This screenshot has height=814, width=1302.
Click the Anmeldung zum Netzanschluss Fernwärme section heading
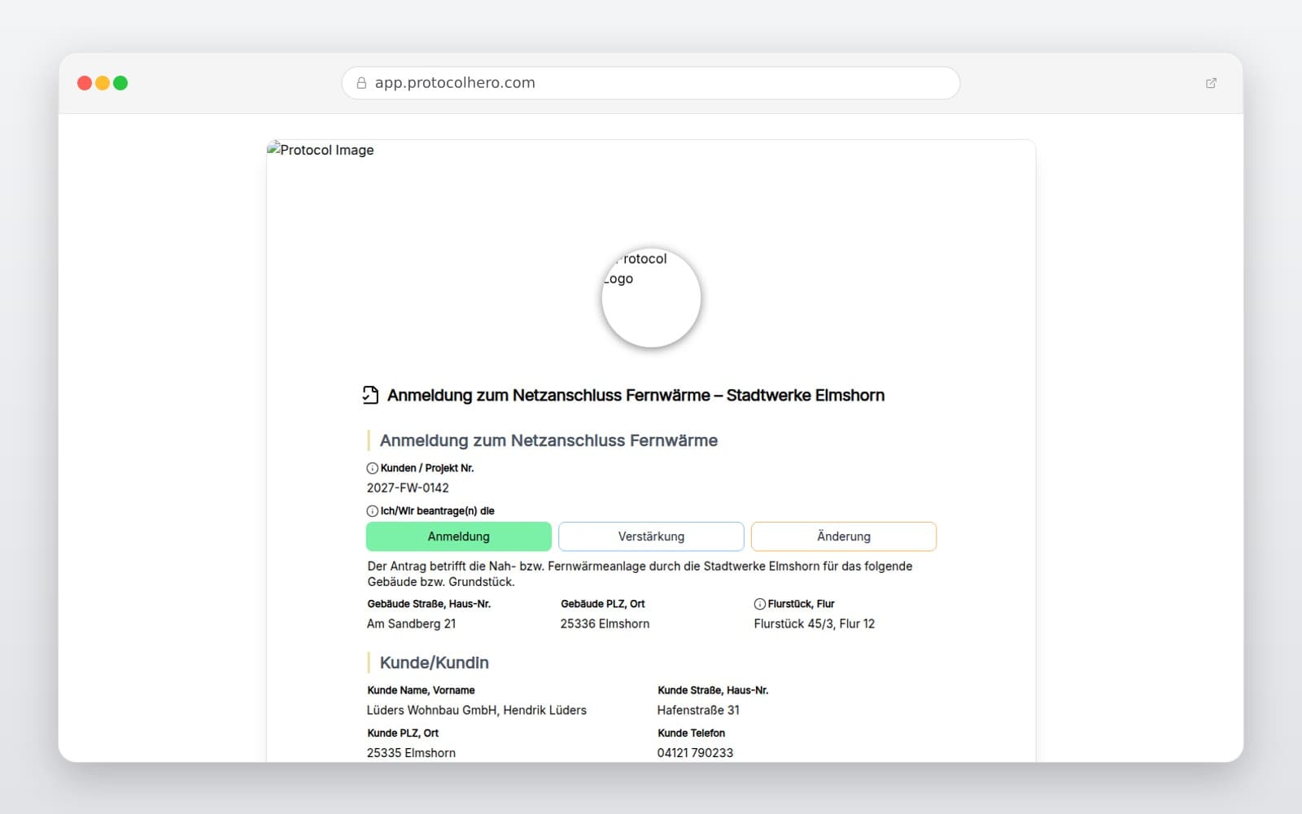coord(548,440)
